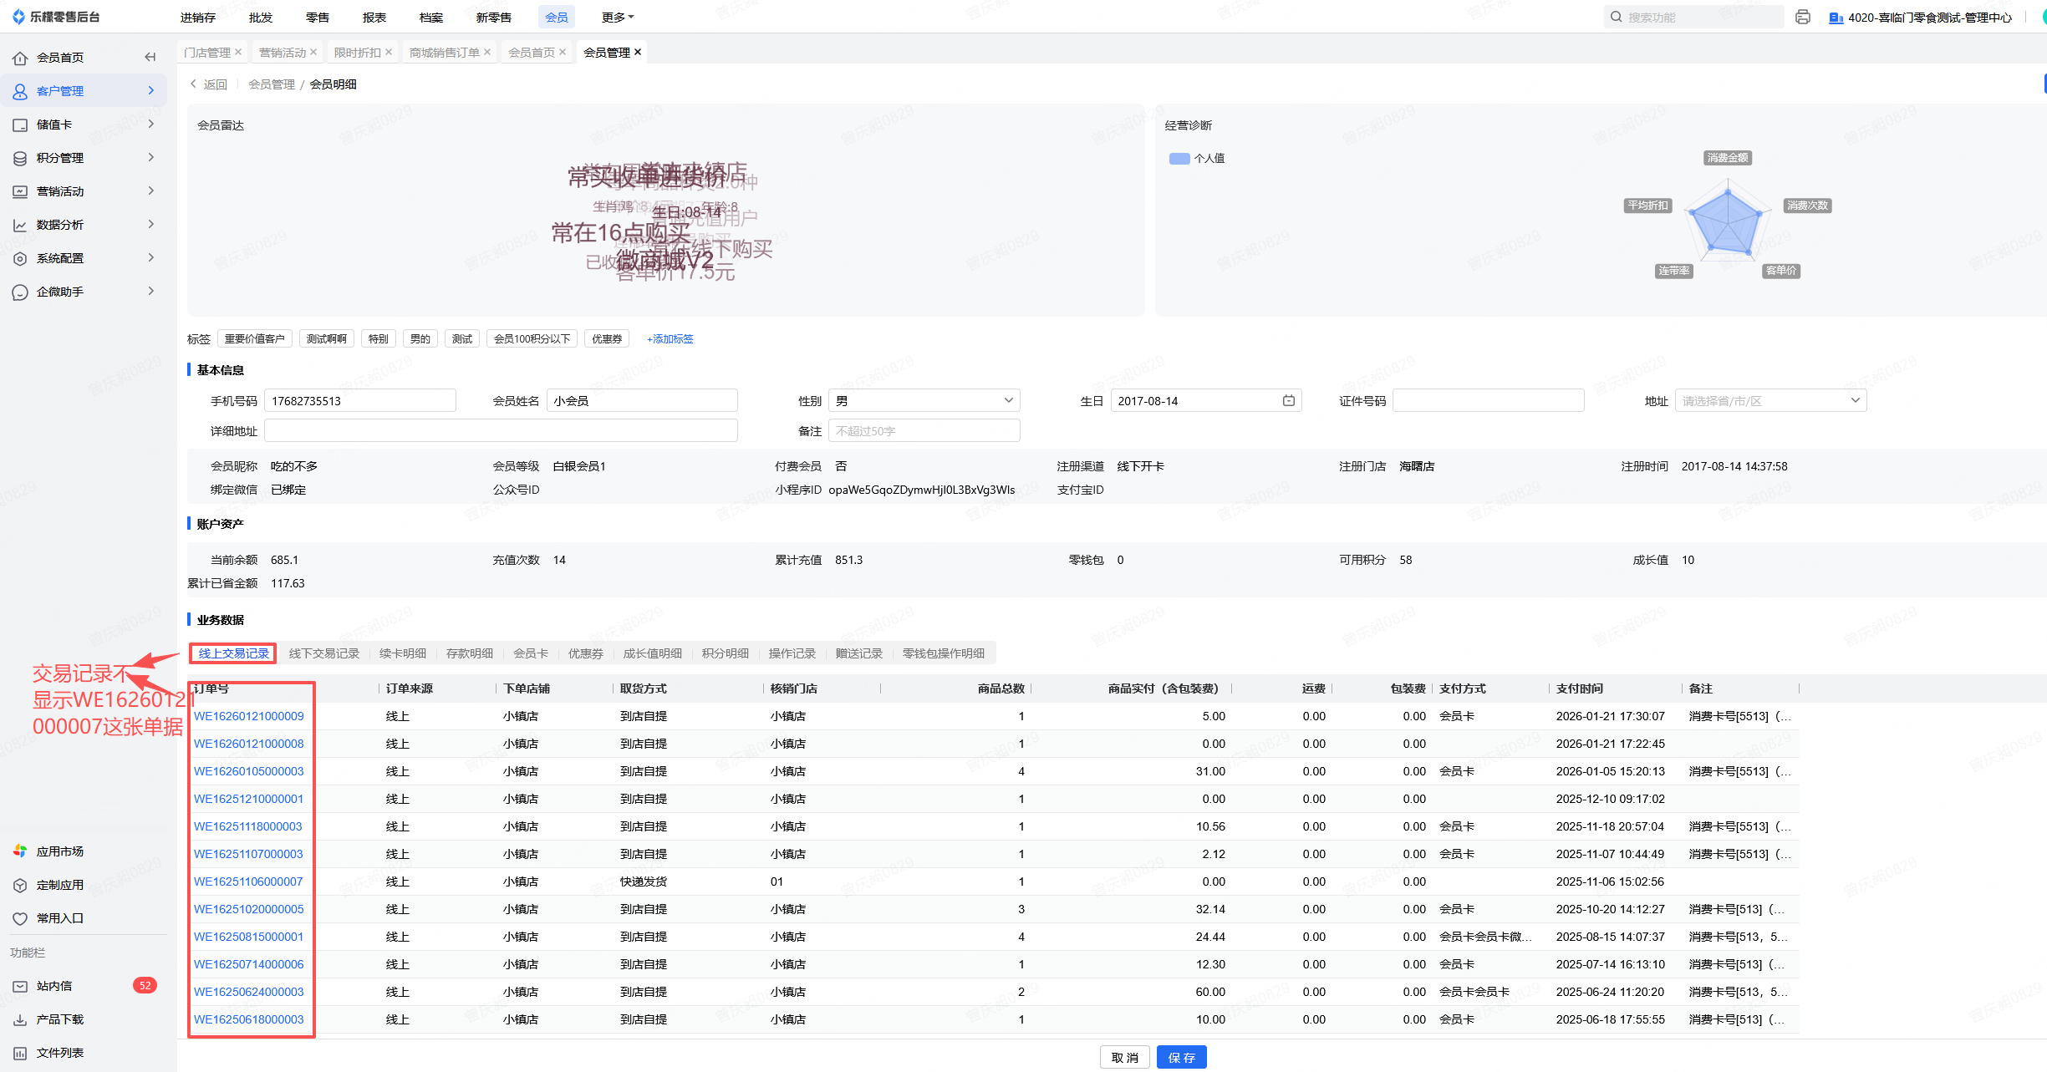Click 常用入口 heart icon
The image size is (2047, 1072).
(20, 918)
